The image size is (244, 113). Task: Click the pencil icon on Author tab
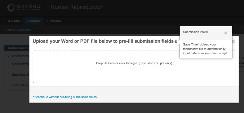[28, 21]
